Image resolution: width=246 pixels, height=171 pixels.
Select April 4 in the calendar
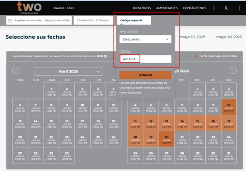click(98, 91)
